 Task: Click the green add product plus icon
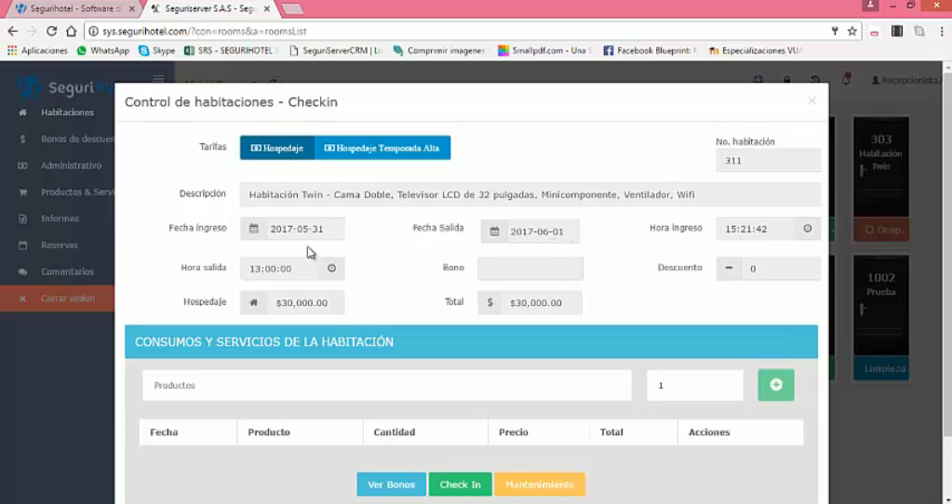pyautogui.click(x=775, y=385)
